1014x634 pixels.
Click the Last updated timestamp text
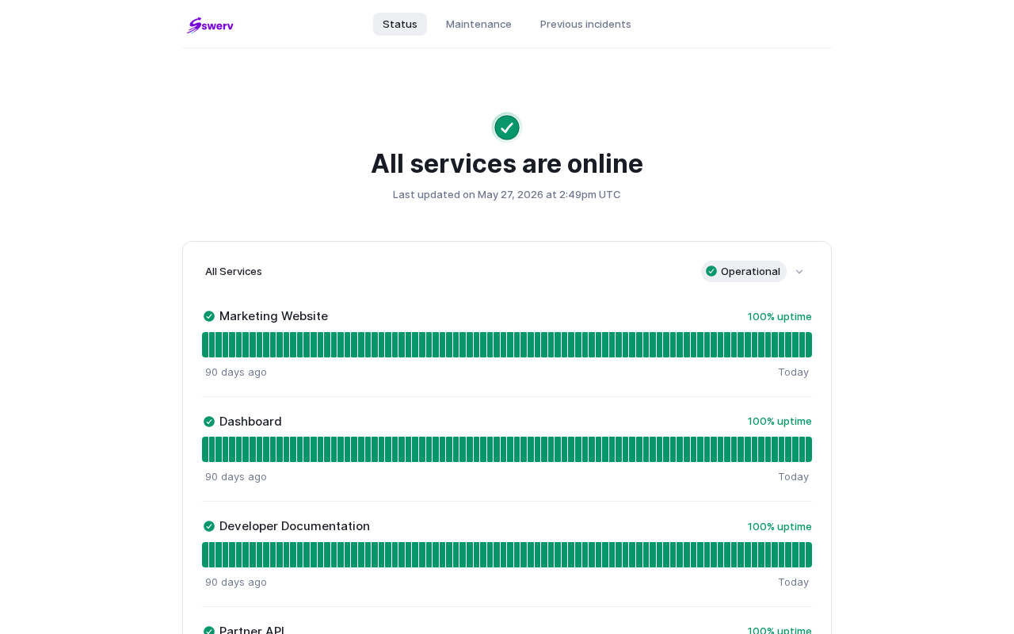507,194
